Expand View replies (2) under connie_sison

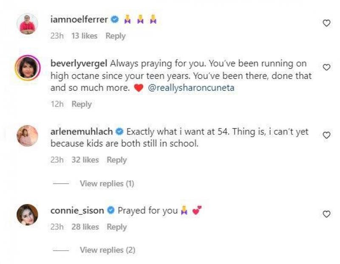107,250
